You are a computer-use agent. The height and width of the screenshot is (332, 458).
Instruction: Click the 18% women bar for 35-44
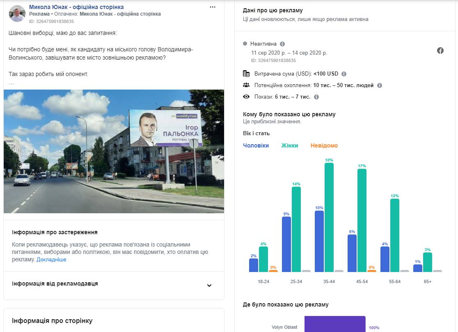click(x=329, y=217)
